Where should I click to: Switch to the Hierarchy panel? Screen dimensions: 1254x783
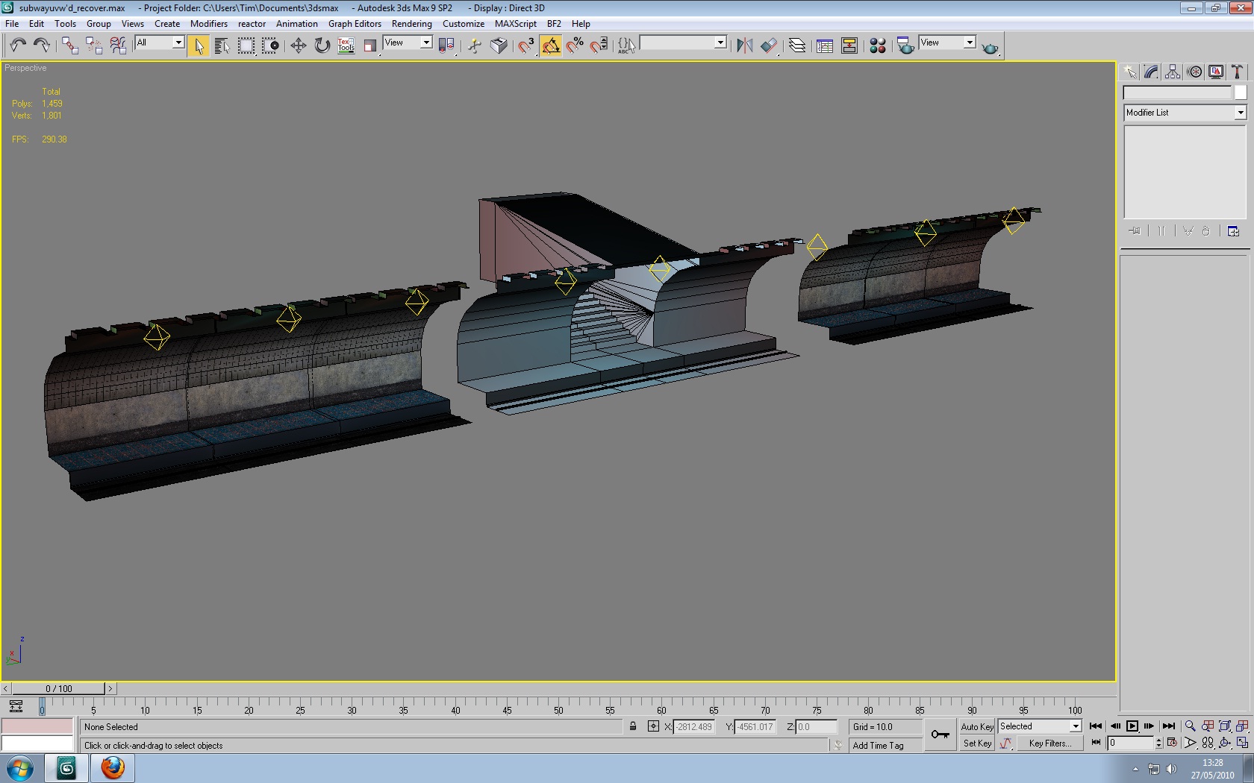click(x=1173, y=72)
